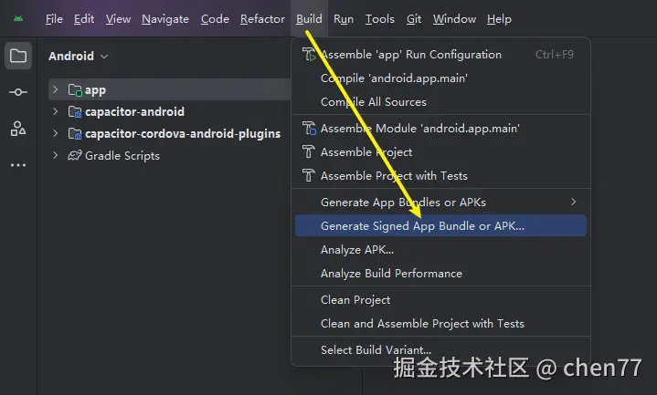Choose Generate Signed App Bundle or APK

pyautogui.click(x=440, y=225)
